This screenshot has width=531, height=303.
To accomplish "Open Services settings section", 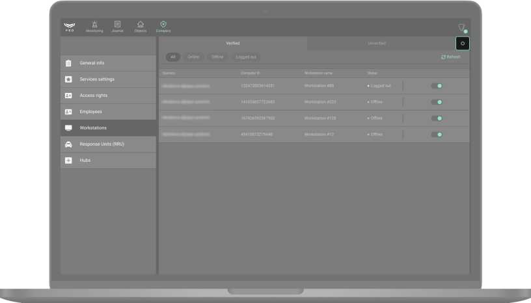I will [108, 79].
